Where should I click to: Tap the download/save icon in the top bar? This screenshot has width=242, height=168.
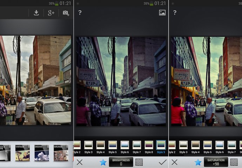[36, 13]
